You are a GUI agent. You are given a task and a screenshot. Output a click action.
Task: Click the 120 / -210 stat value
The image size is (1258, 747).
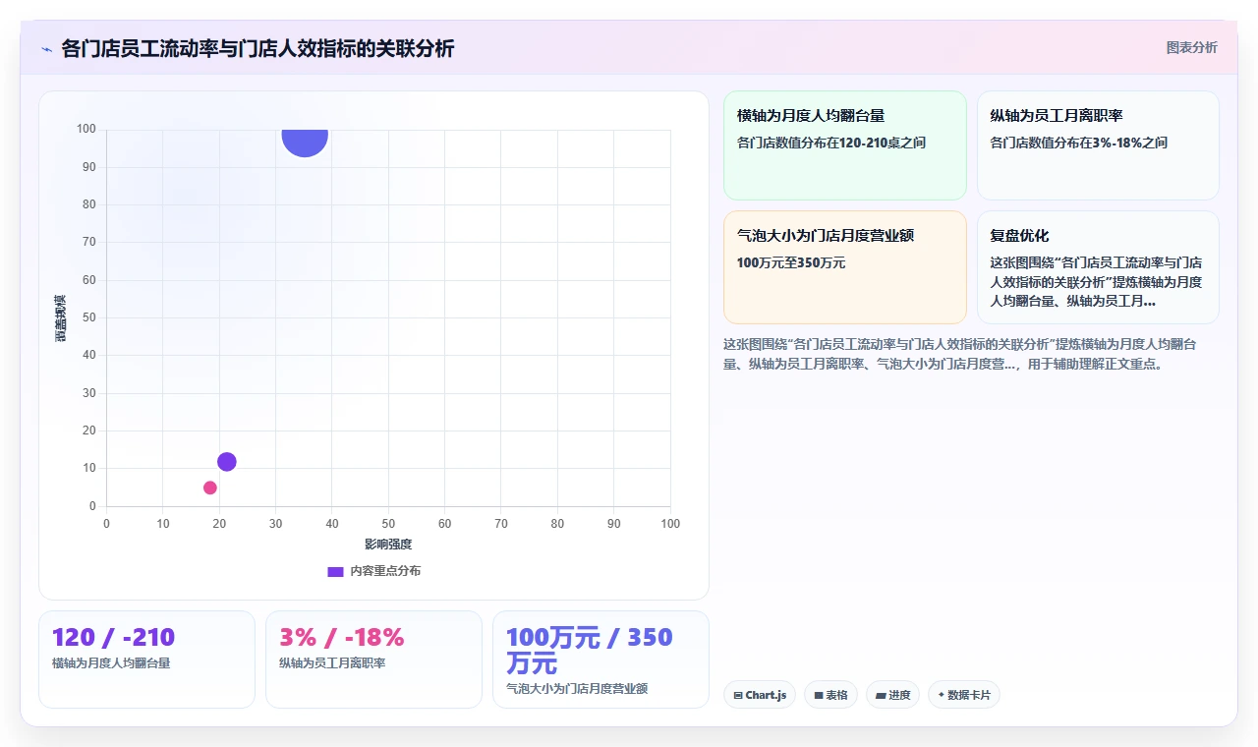[113, 637]
